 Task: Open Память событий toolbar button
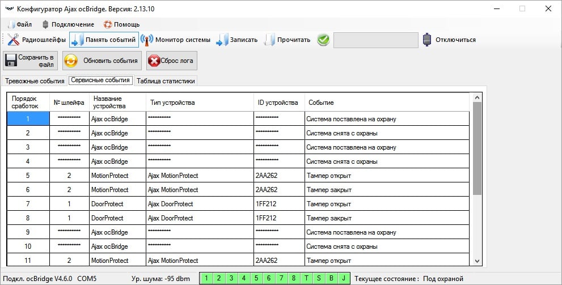104,40
